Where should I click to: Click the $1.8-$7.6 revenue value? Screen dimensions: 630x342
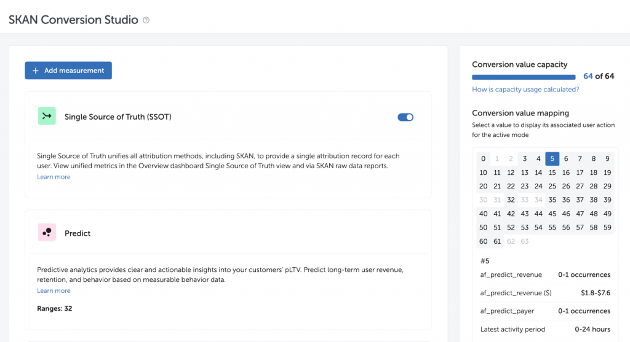click(596, 293)
